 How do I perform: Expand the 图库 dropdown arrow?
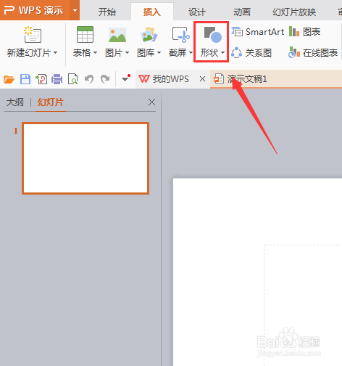[x=159, y=52]
